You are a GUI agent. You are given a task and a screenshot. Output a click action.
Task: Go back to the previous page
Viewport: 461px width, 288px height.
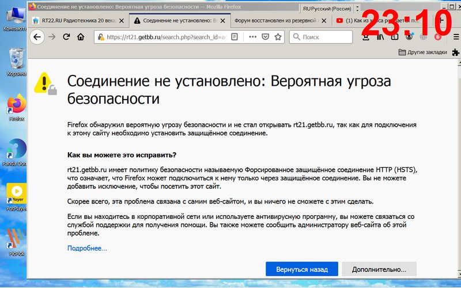[37, 37]
